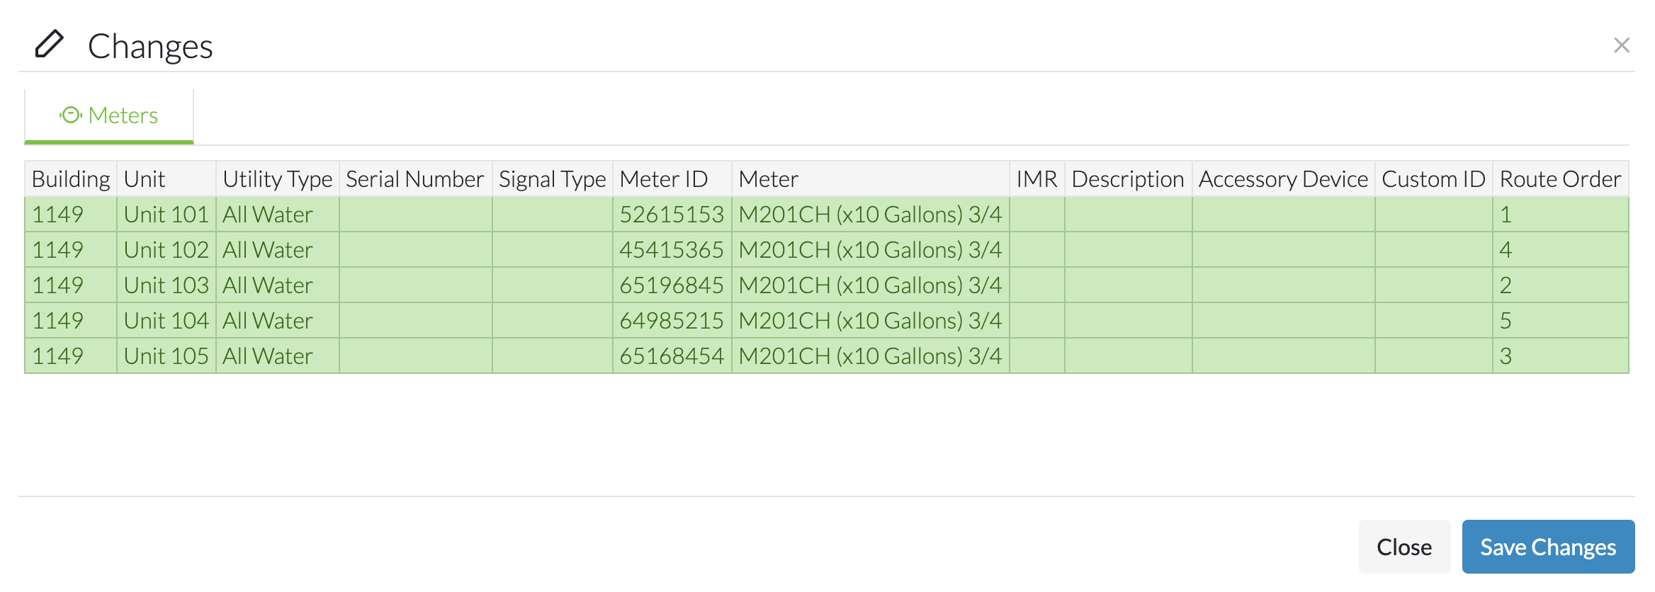Image resolution: width=1655 pixels, height=592 pixels.
Task: Select the Building column header
Action: 71,178
